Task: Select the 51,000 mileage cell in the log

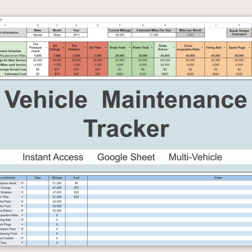Action: point(57,183)
